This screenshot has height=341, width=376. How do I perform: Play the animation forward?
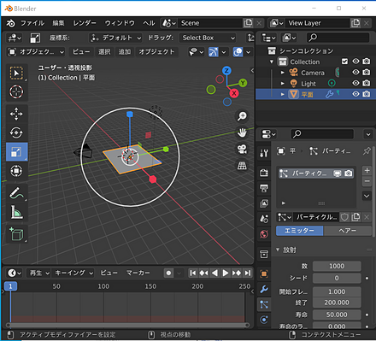[x=225, y=273]
